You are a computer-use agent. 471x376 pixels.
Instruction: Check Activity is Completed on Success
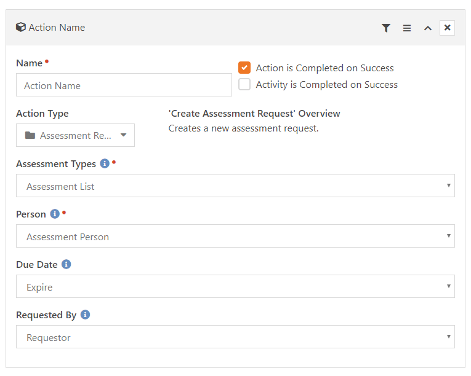pyautogui.click(x=244, y=84)
